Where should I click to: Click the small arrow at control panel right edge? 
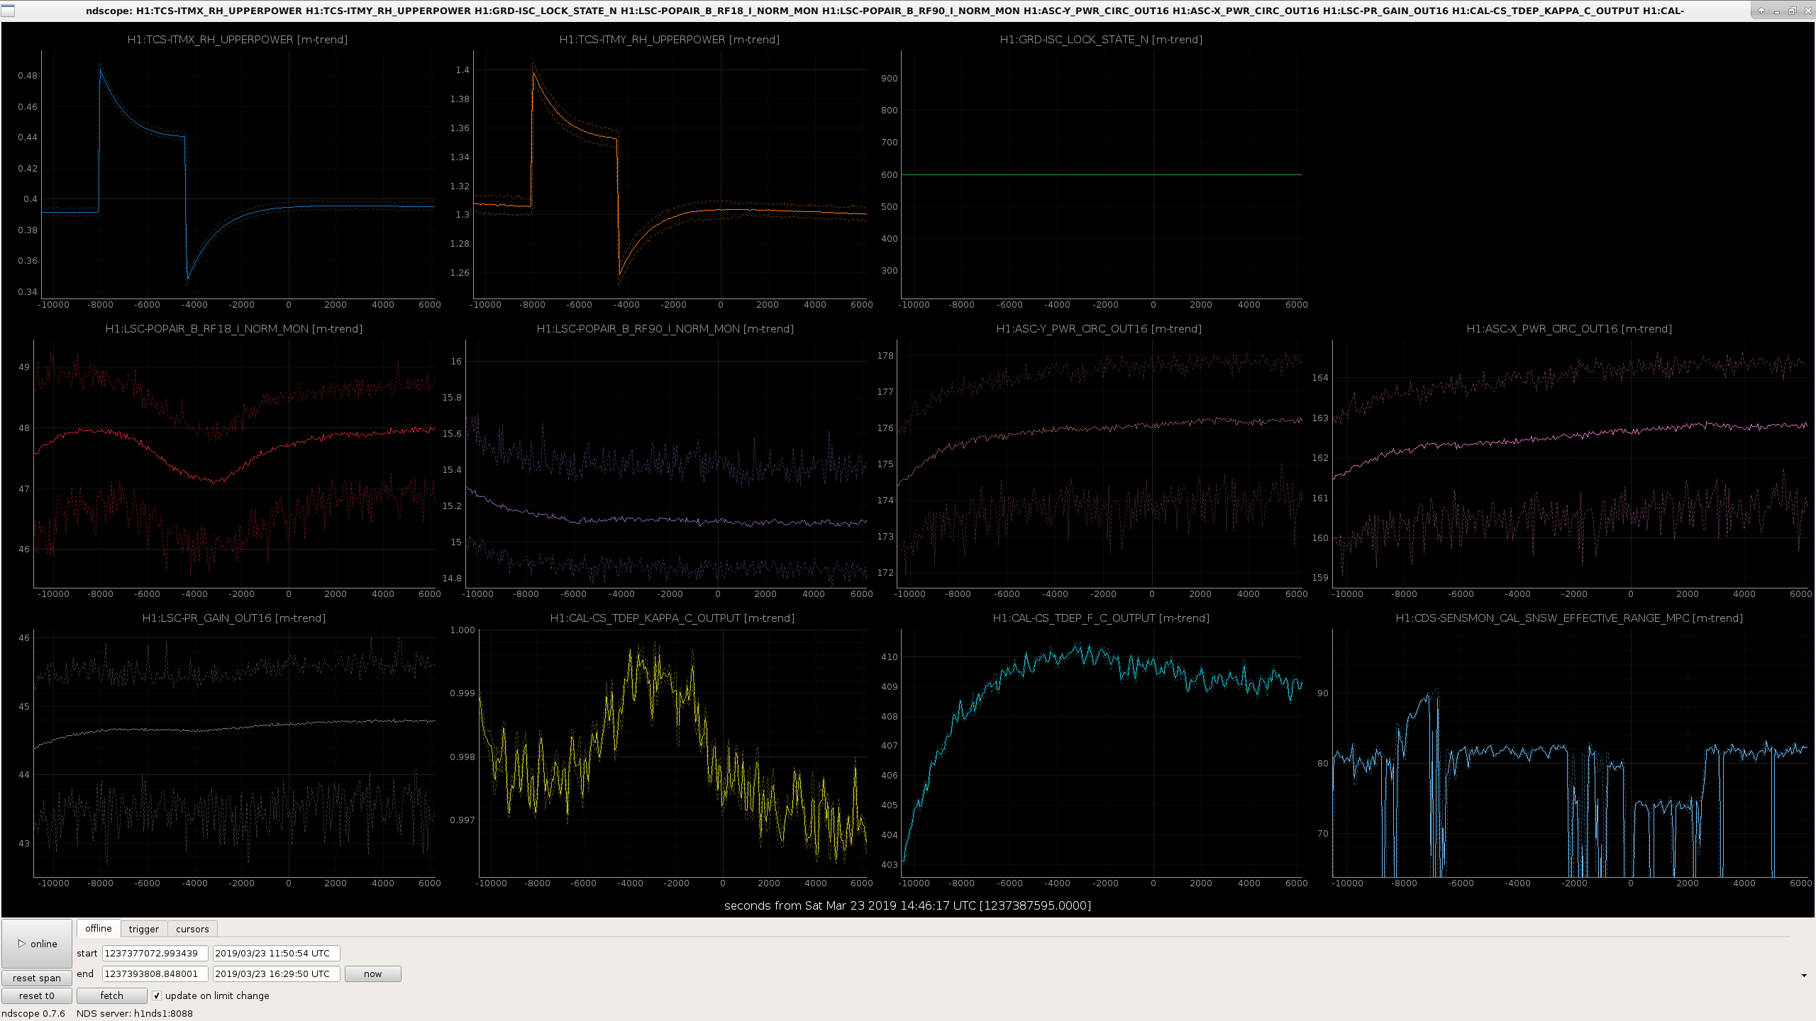click(1804, 976)
